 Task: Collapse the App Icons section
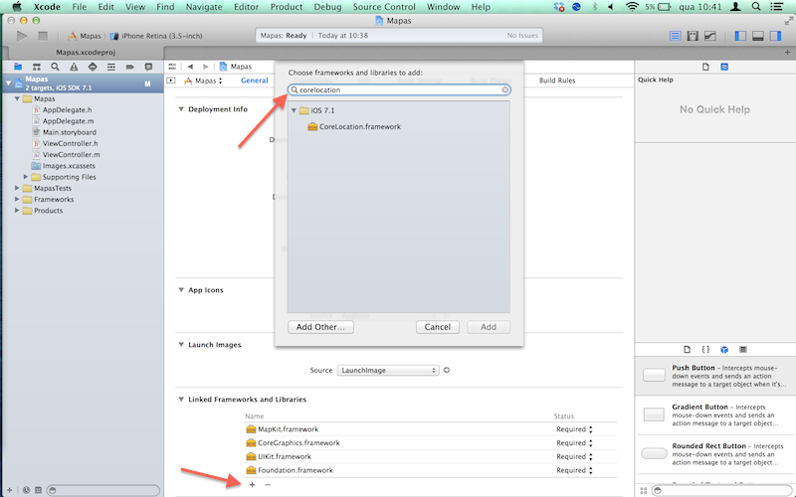coord(181,290)
